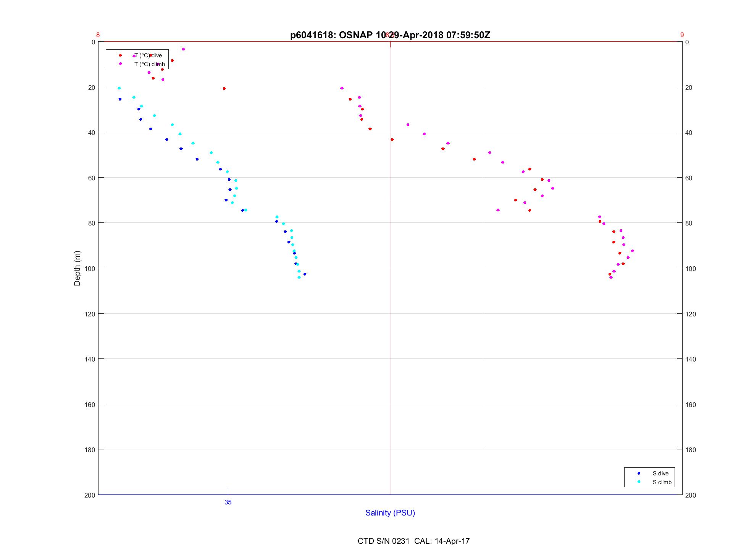The image size is (754, 556).
Task: Select the 'S climb' legend entry
Action: pyautogui.click(x=662, y=482)
